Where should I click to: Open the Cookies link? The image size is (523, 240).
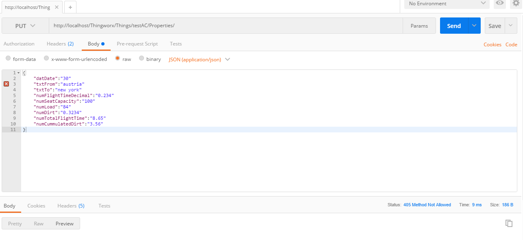click(x=492, y=45)
